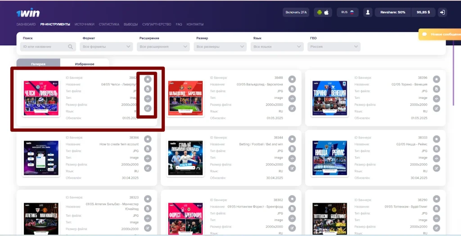Click the 1win logo
The height and width of the screenshot is (236, 461).
pyautogui.click(x=28, y=13)
